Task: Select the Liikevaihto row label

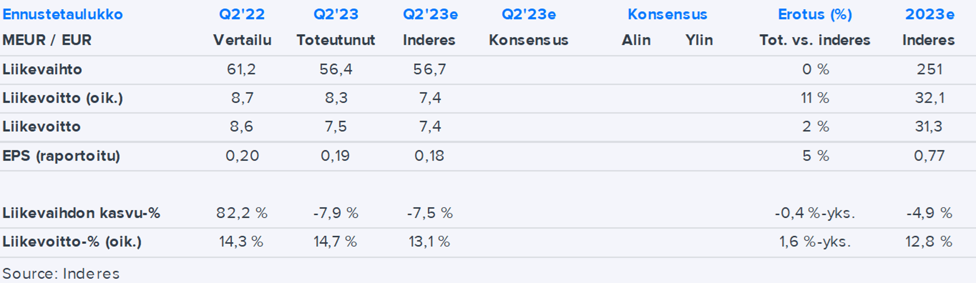Action: [x=42, y=69]
